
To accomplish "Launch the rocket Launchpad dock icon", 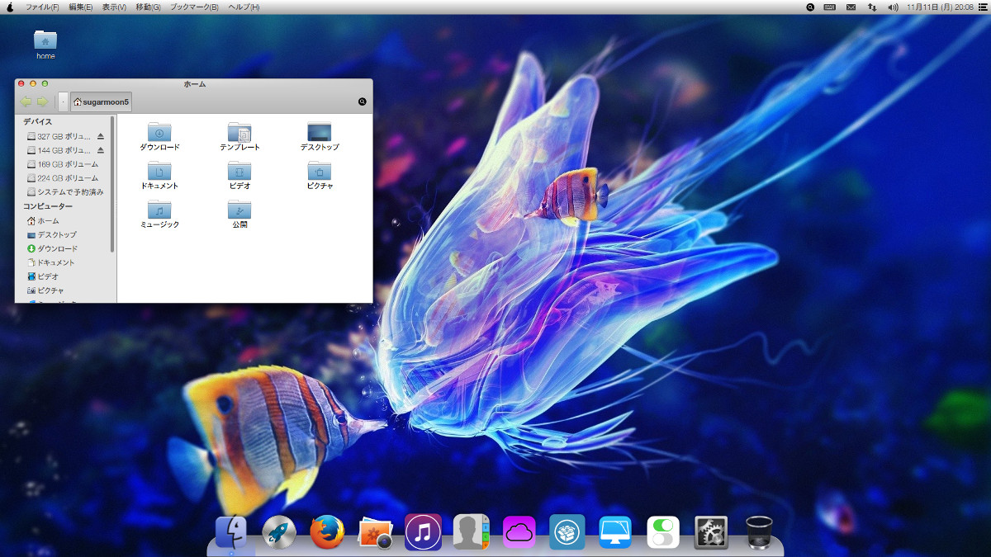I will coord(279,532).
